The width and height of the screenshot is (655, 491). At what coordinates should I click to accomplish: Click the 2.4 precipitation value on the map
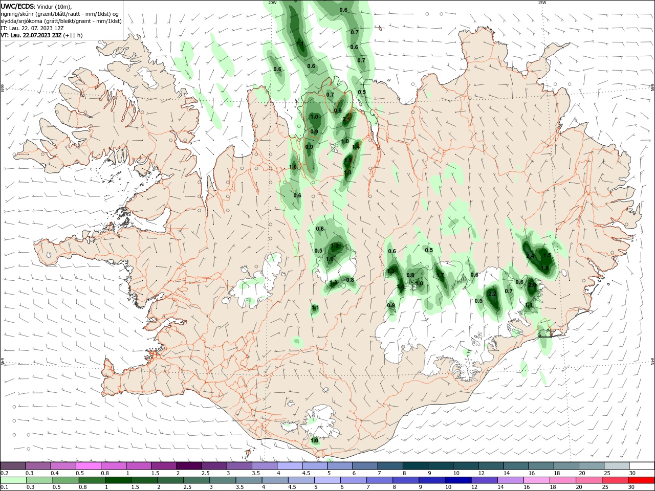(x=530, y=256)
